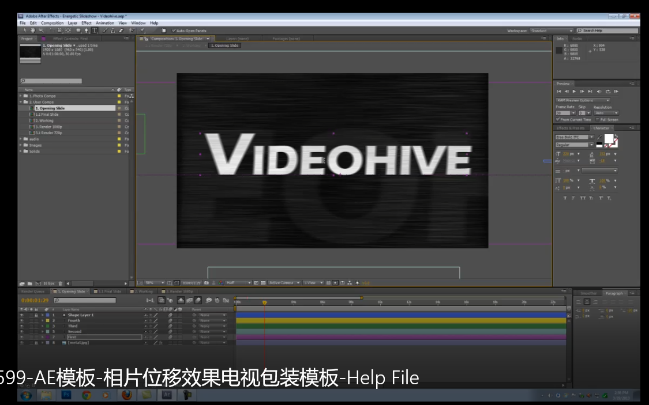Open the composition mini-flowchart
This screenshot has width=649, height=405.
click(150, 301)
